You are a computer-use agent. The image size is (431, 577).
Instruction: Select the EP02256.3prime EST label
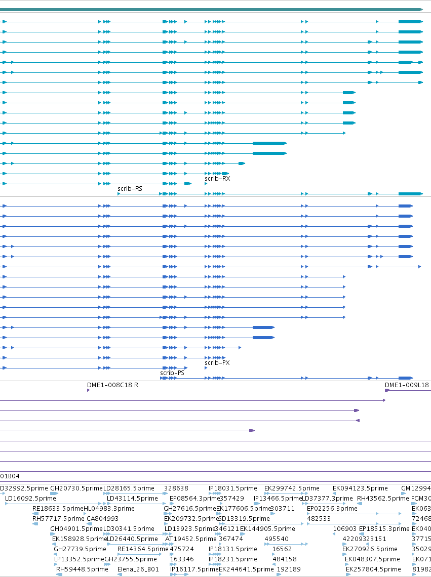[332, 509]
